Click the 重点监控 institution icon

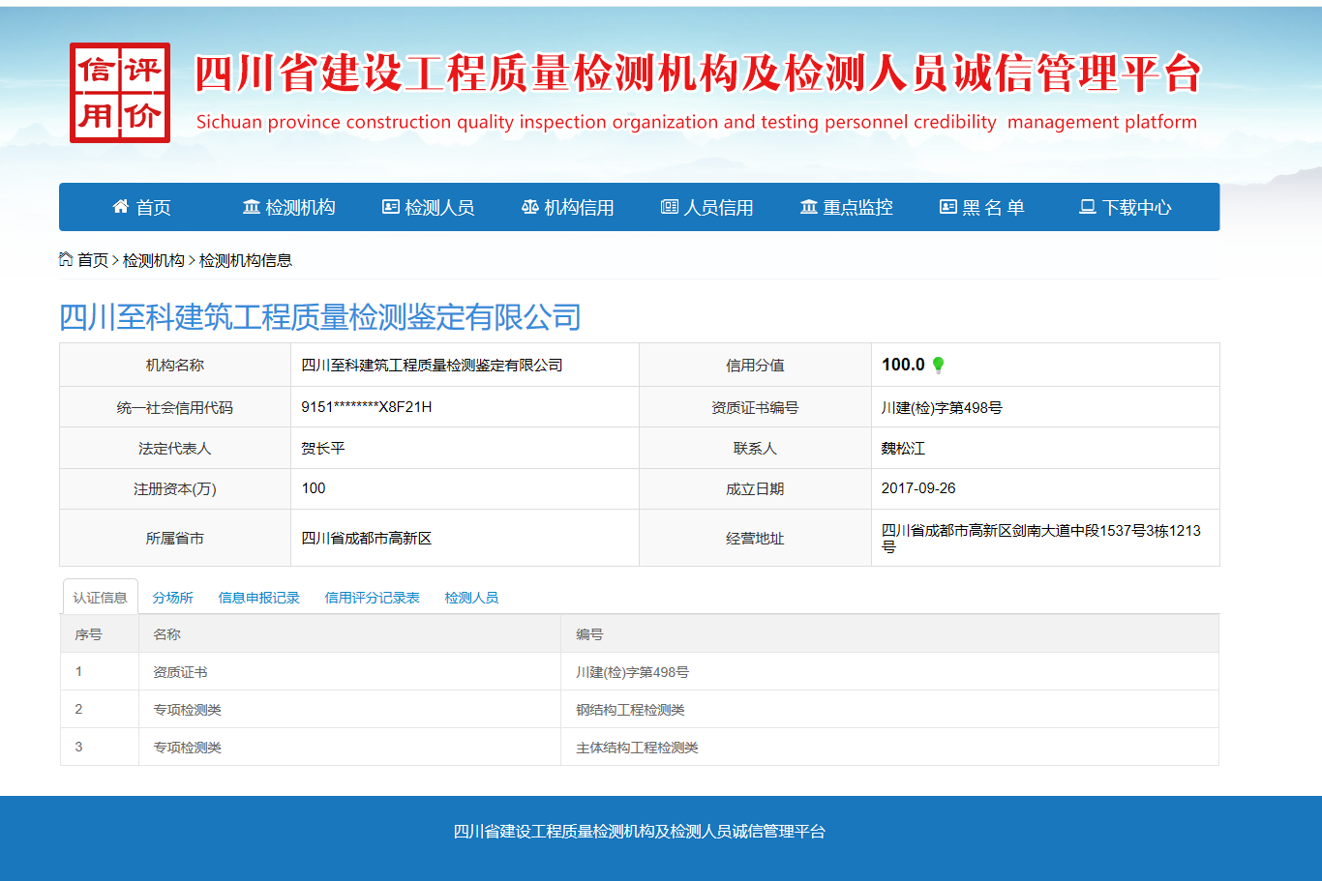tap(809, 207)
